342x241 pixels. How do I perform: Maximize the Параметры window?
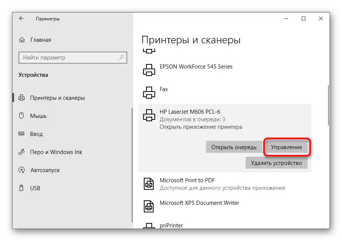coord(303,19)
